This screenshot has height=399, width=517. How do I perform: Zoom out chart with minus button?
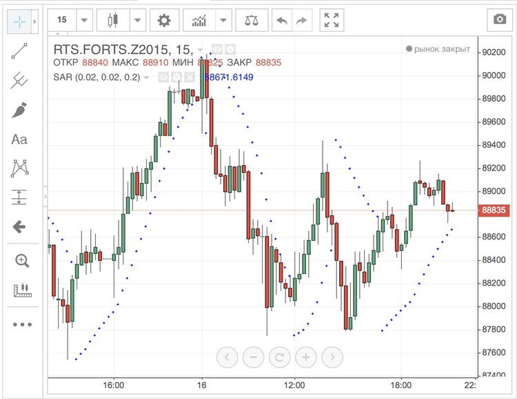(253, 357)
